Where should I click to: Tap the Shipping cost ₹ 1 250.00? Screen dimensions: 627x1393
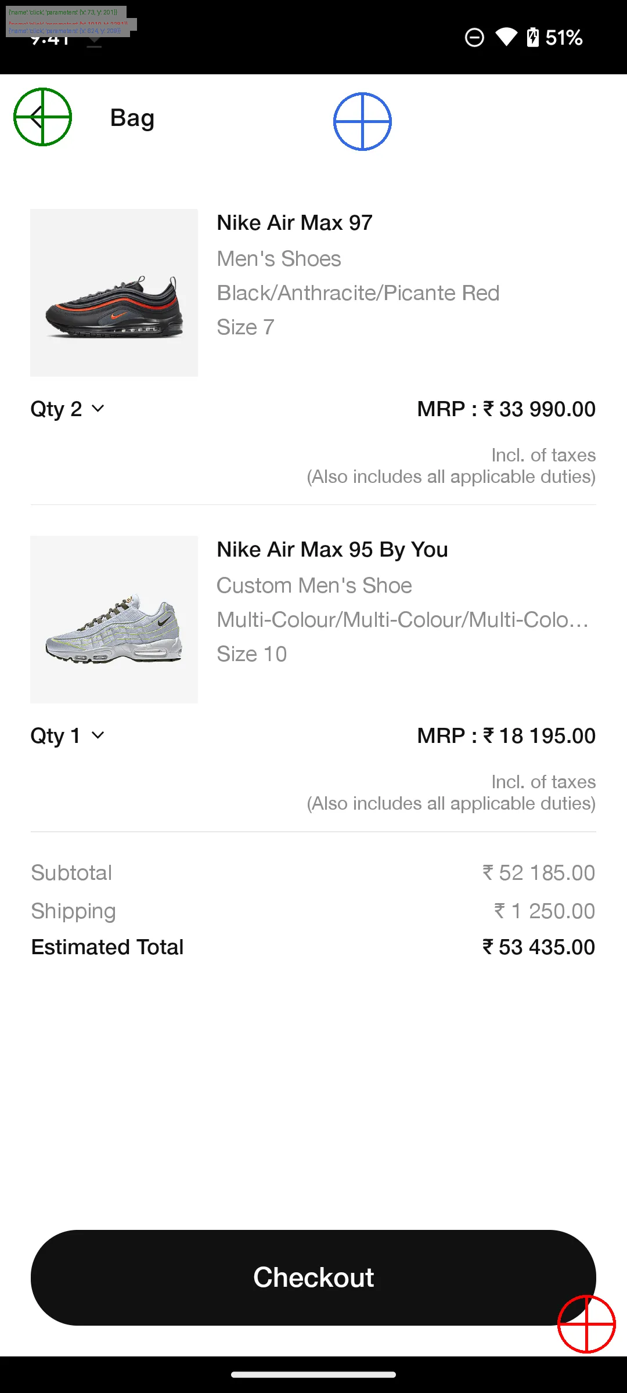tap(544, 911)
